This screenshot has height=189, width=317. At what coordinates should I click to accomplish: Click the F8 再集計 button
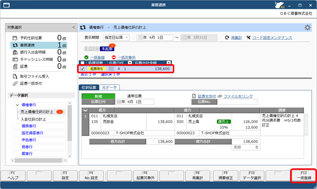(x=198, y=176)
